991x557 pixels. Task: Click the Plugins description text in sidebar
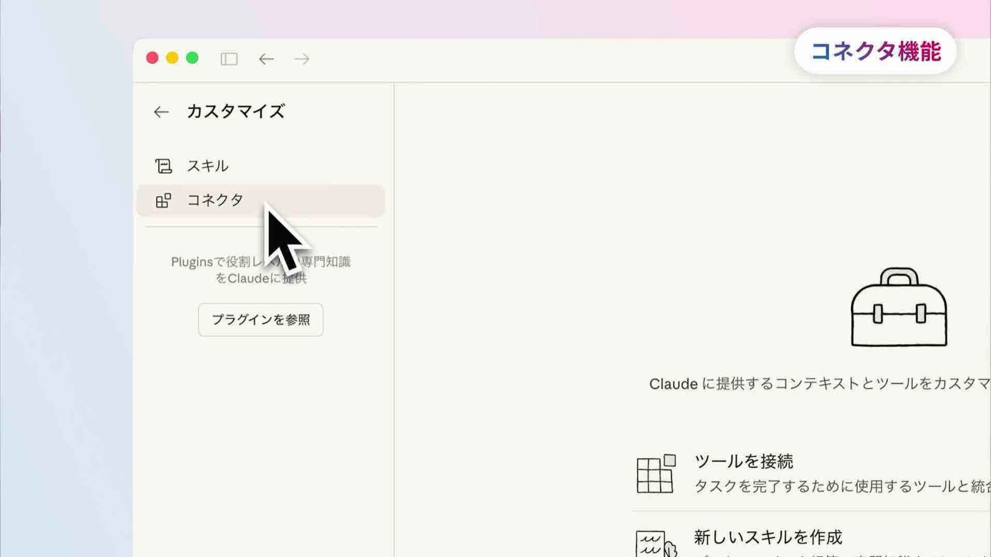(x=260, y=270)
